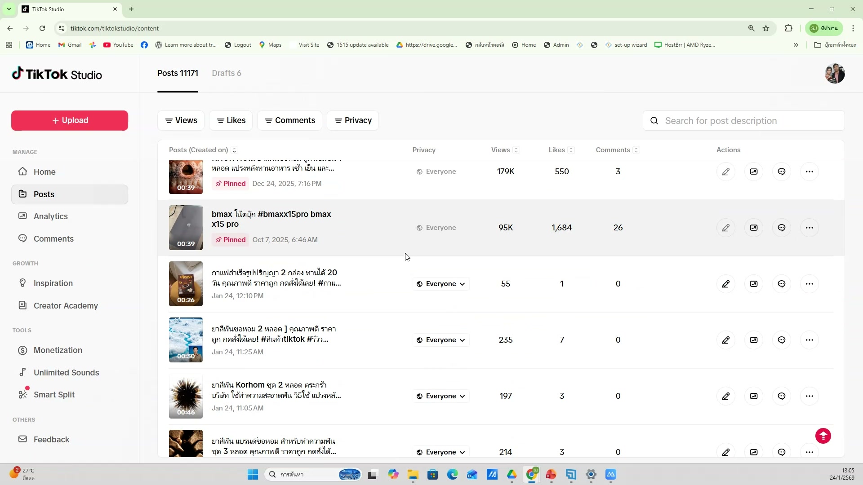
Task: Switch to Drafts 6 tab
Action: pos(227,73)
